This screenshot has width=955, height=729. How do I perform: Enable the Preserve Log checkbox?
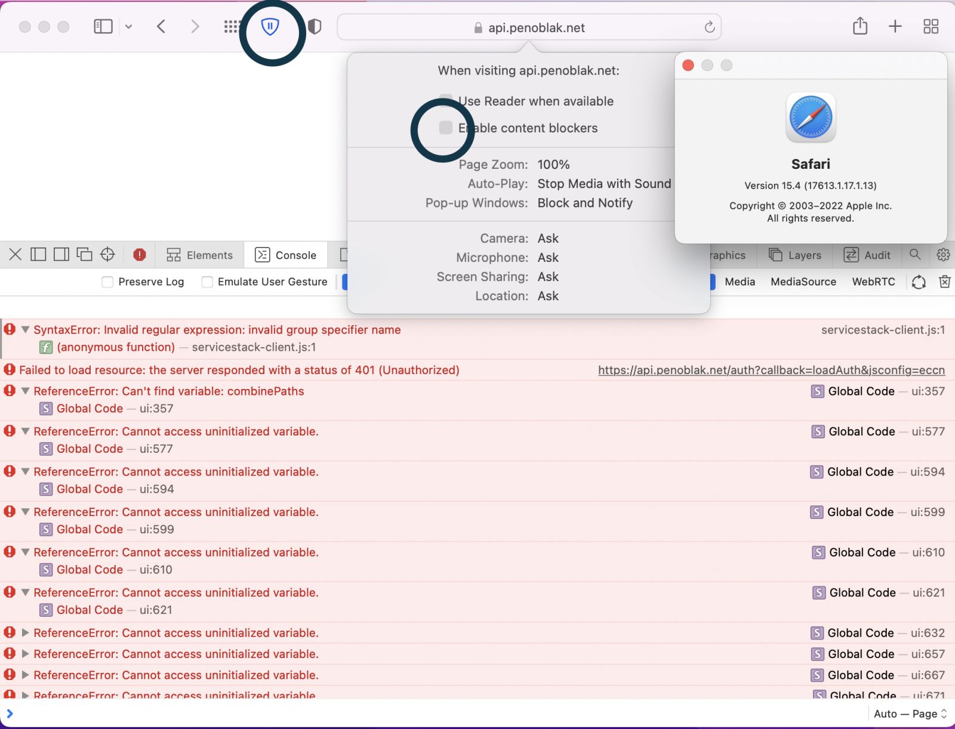point(107,282)
